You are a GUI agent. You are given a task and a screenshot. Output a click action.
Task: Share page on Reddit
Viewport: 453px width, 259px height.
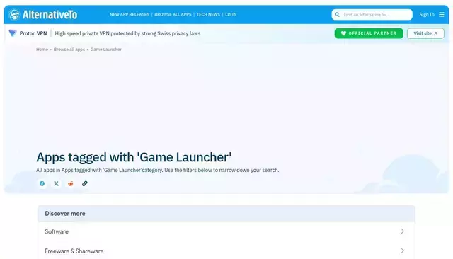[71, 183]
